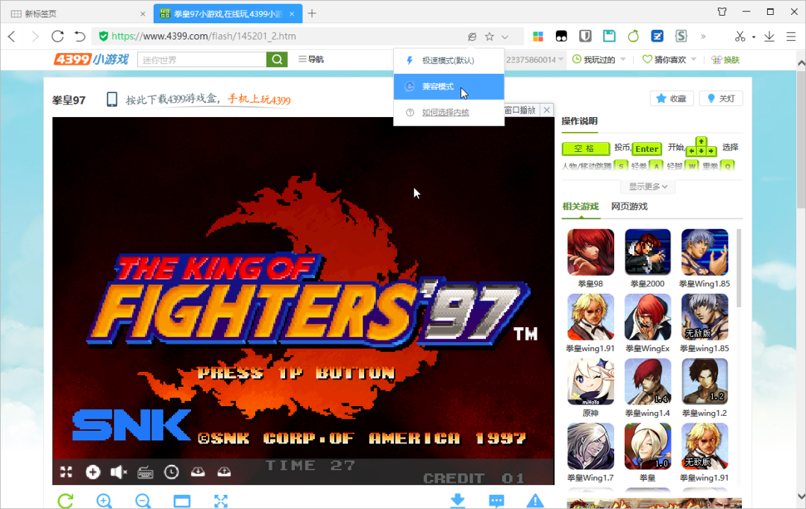Click the shield-shaped U extension icon
The height and width of the screenshot is (509, 806).
(x=585, y=36)
